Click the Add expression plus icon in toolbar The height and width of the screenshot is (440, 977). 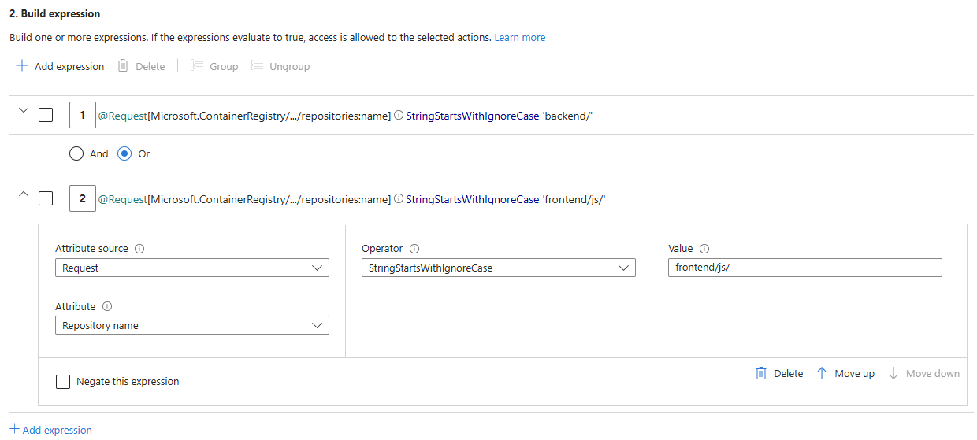pos(22,66)
